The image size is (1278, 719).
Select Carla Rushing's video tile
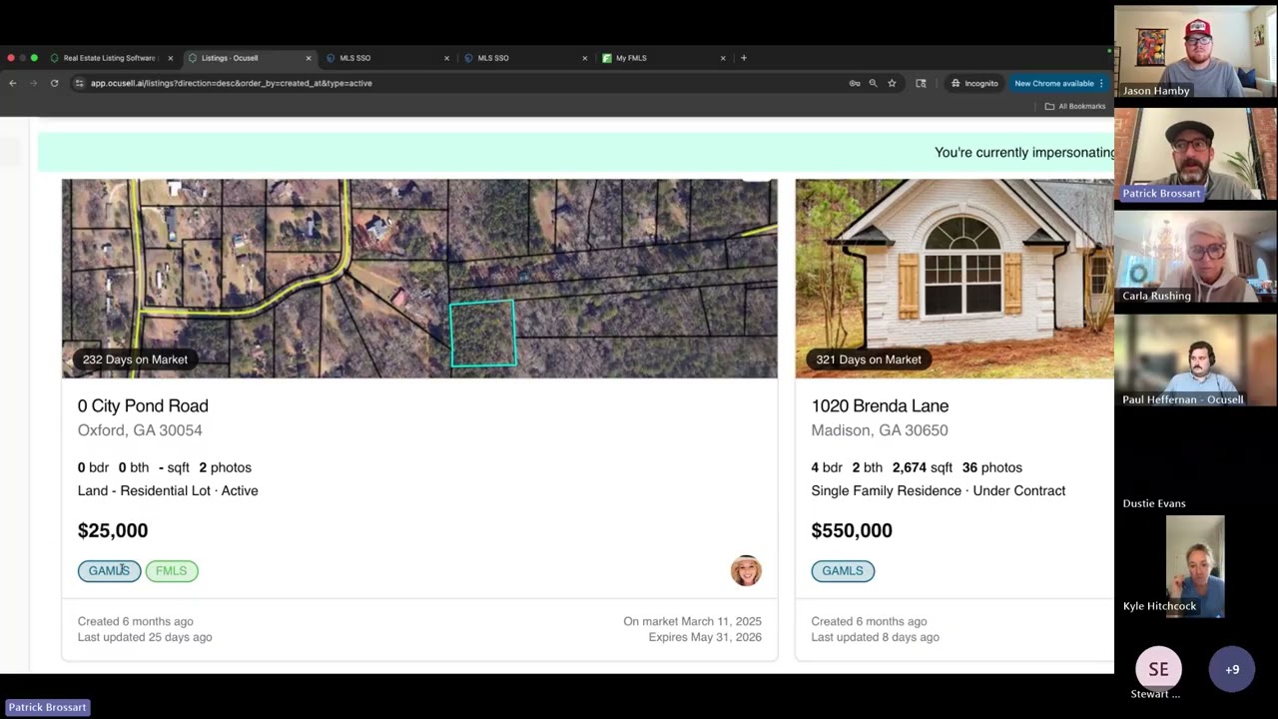tap(1195, 258)
